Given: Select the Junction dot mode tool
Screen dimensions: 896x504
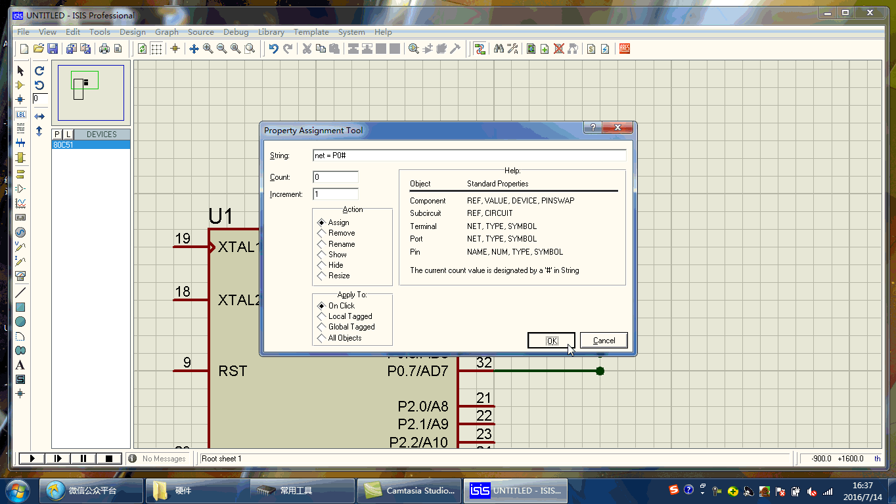Looking at the screenshot, I should click(20, 100).
